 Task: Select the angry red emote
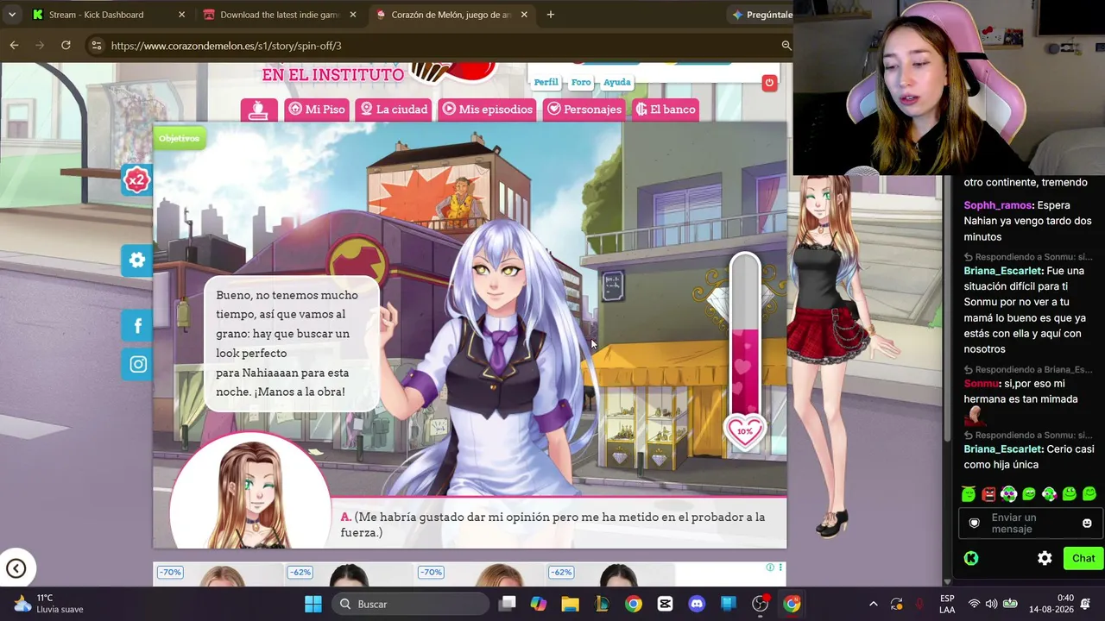[x=988, y=494]
